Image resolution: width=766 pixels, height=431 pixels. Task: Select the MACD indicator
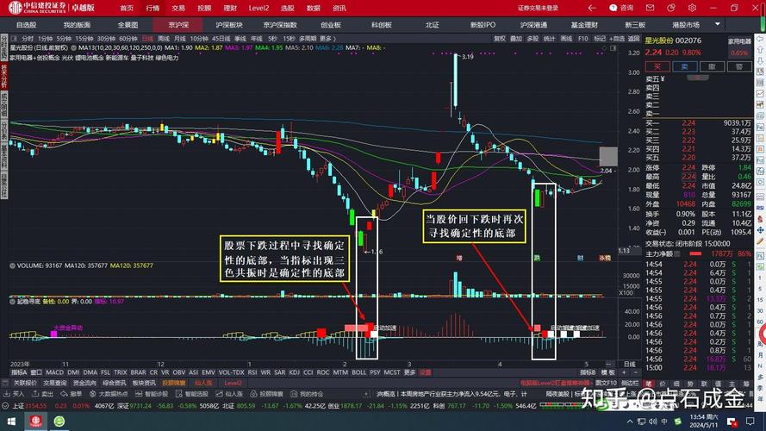55,372
